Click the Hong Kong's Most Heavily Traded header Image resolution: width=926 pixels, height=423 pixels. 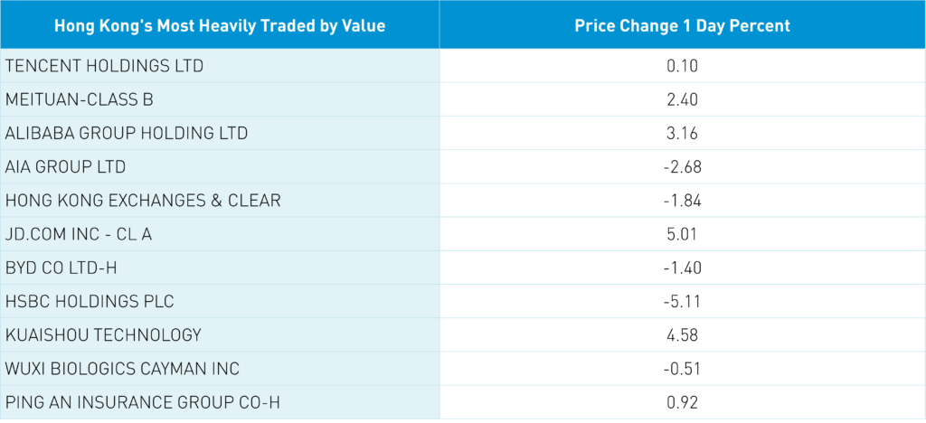point(220,25)
